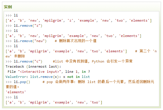Image resolution: width=163 pixels, height=110 pixels.
Task: Click the File "<interactive input>" line
Action: (x=49, y=72)
